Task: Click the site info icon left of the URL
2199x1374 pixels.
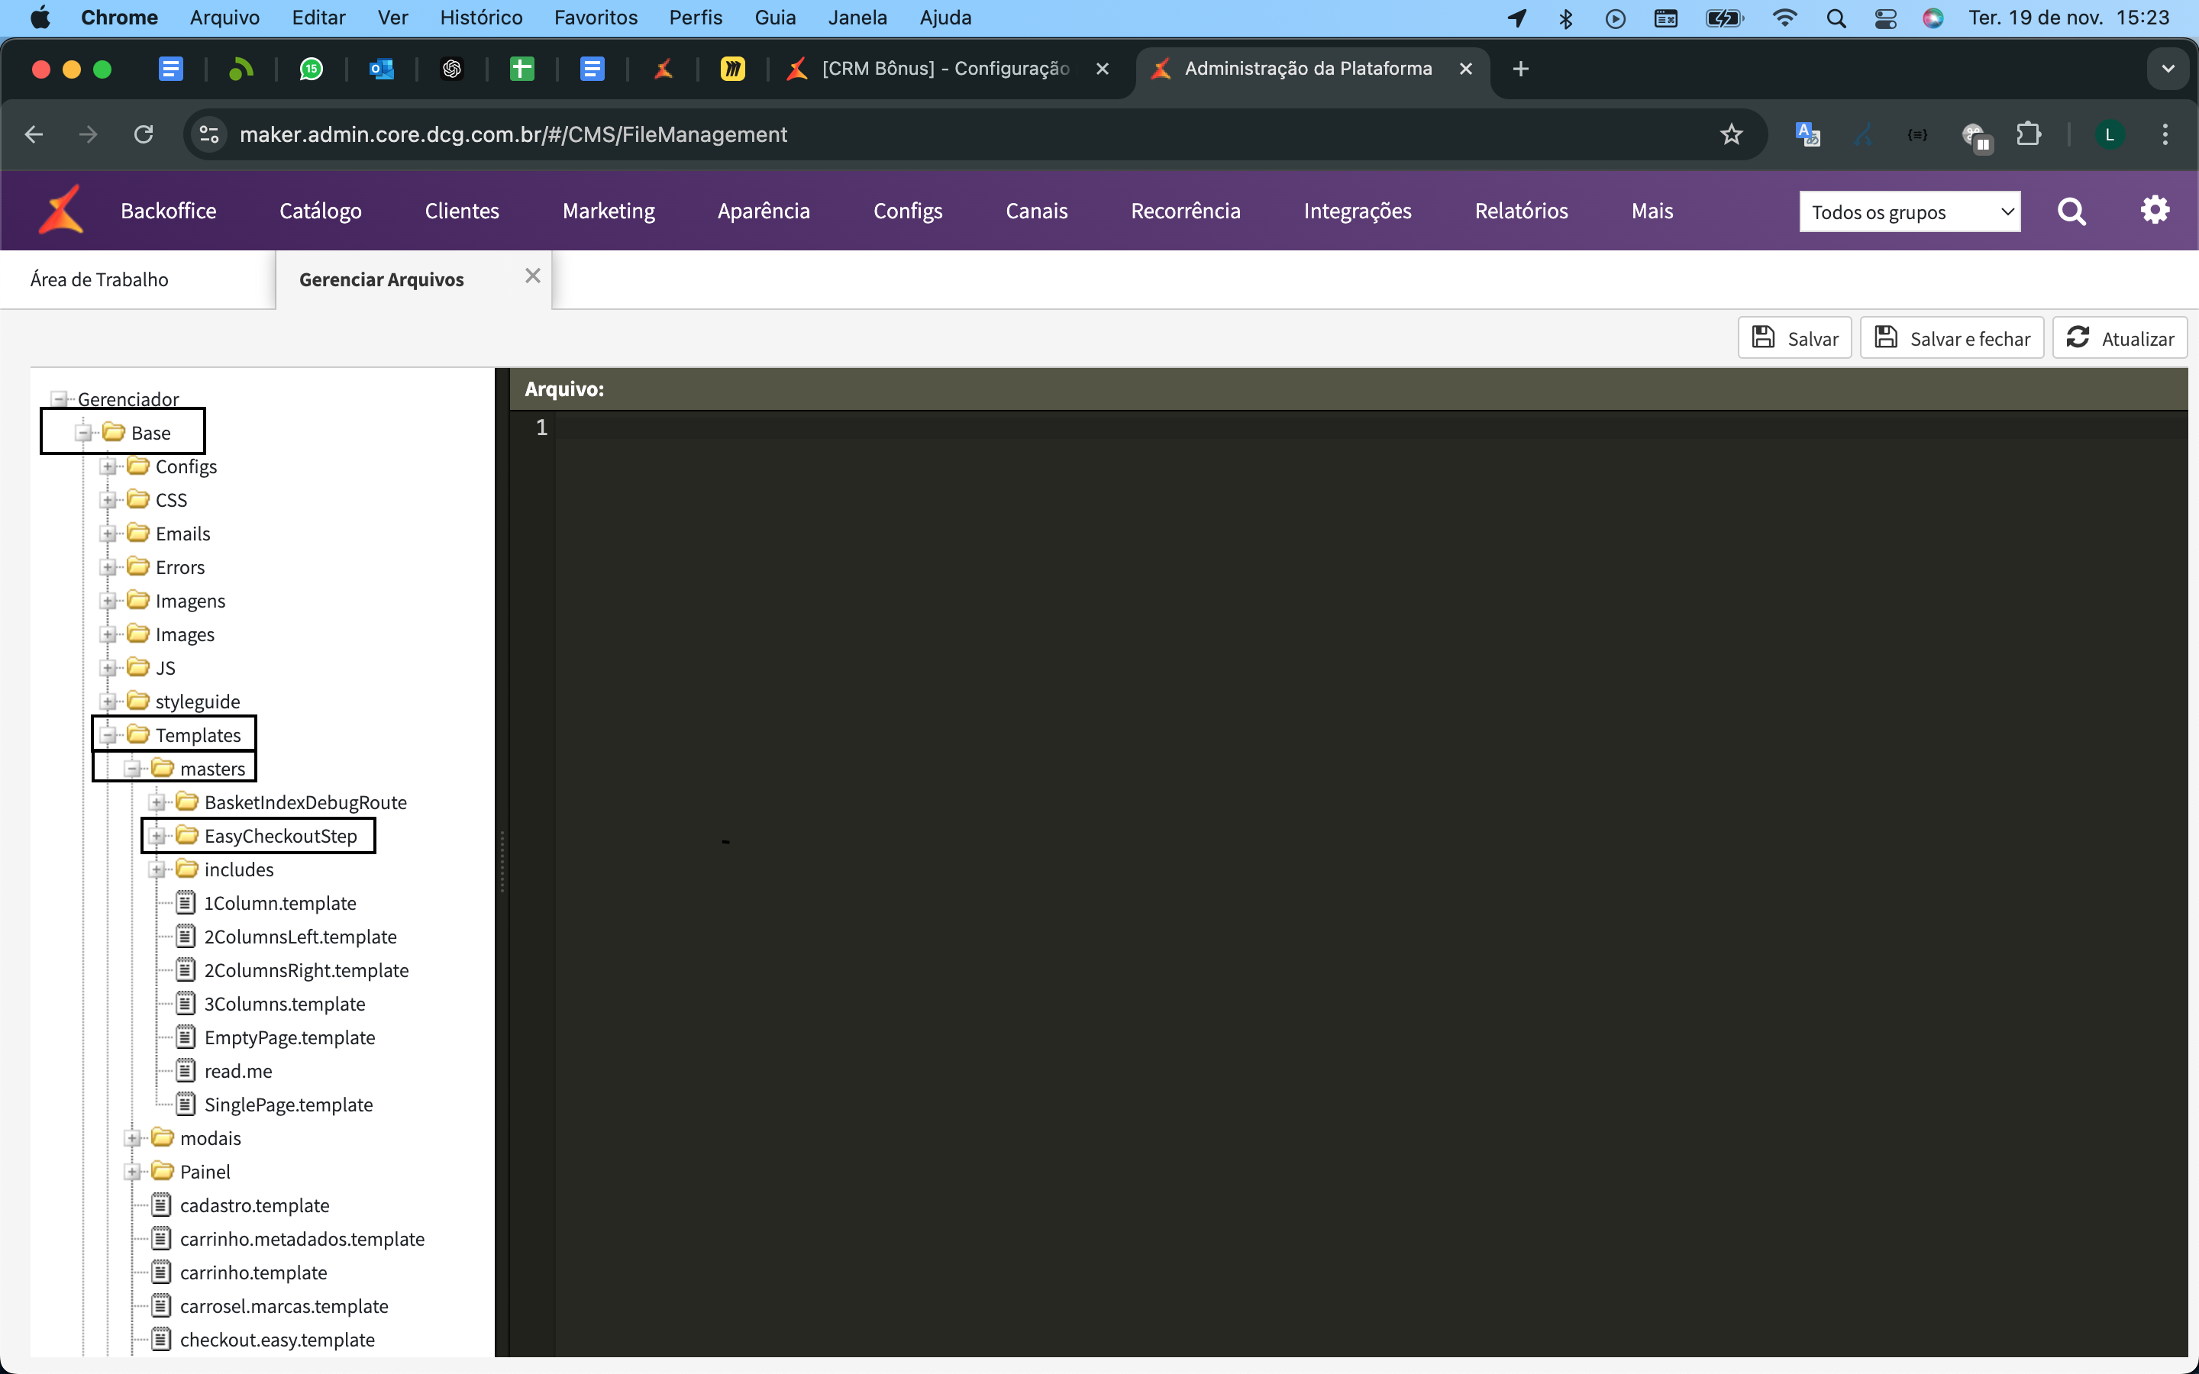Action: pyautogui.click(x=209, y=134)
